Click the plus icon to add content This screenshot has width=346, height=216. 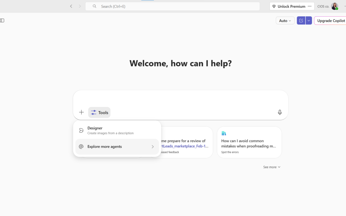click(81, 112)
